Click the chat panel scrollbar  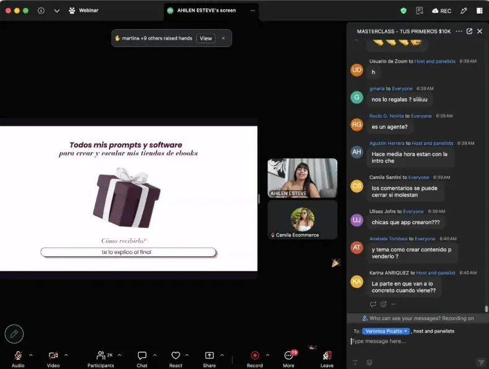pyautogui.click(x=486, y=309)
